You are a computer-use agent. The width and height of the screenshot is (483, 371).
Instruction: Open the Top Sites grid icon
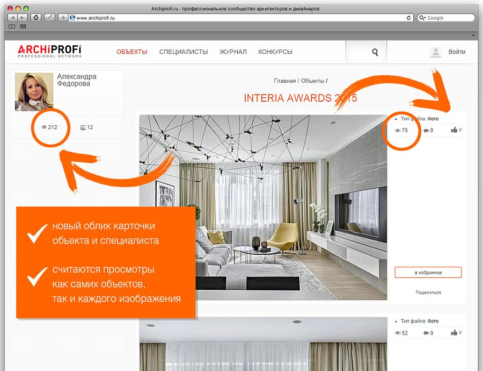click(x=23, y=26)
